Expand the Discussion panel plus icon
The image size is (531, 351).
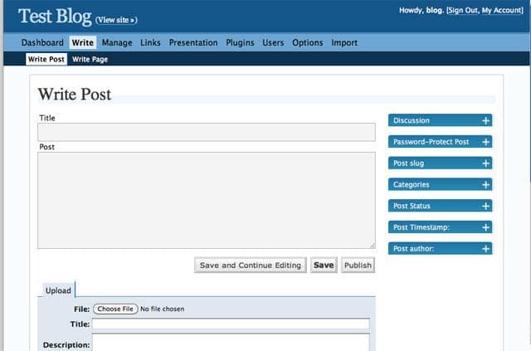pyautogui.click(x=485, y=120)
